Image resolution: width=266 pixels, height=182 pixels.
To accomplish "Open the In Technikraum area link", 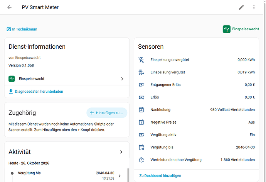I will click(22, 29).
